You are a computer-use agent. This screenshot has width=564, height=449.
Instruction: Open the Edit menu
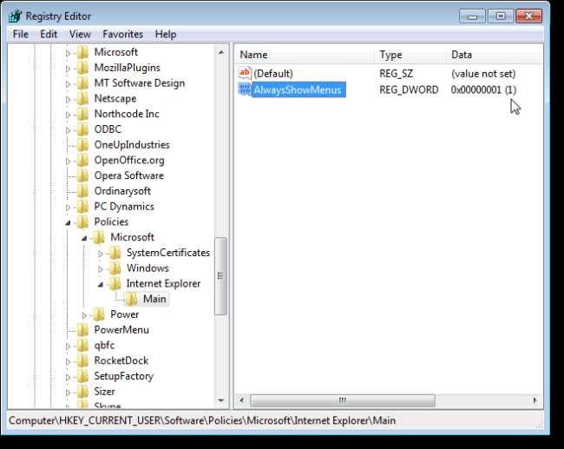pos(49,34)
